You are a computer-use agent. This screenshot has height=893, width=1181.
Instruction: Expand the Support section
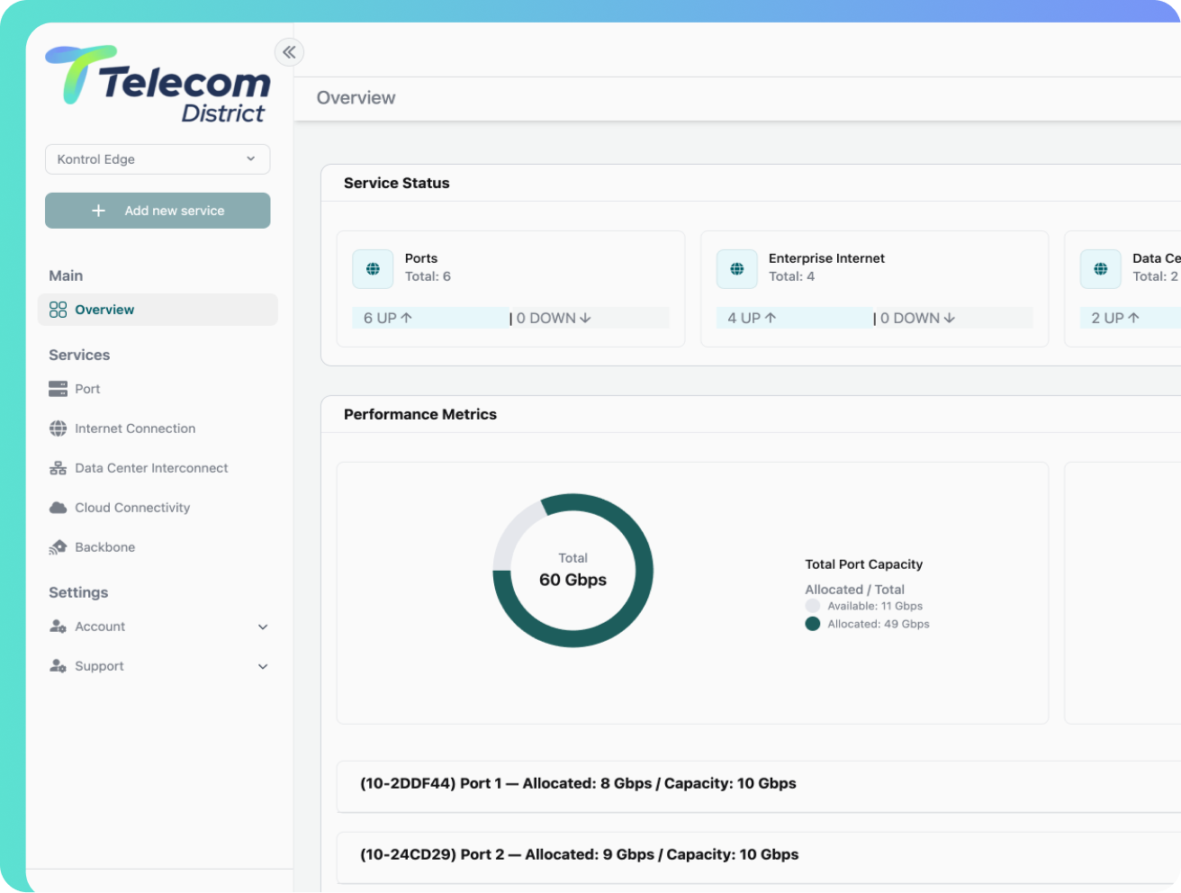(x=262, y=666)
